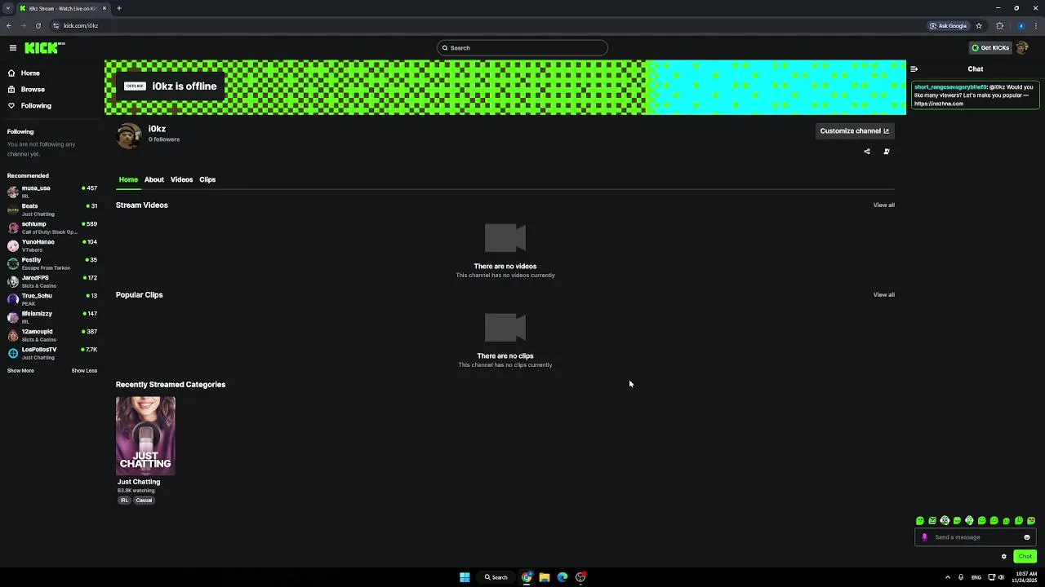Open File Explorer from taskbar

pyautogui.click(x=545, y=577)
